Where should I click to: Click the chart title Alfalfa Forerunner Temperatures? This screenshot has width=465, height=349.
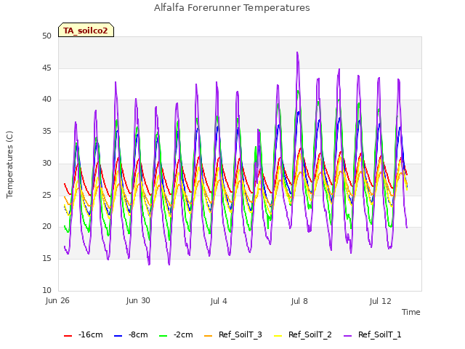[232, 8]
